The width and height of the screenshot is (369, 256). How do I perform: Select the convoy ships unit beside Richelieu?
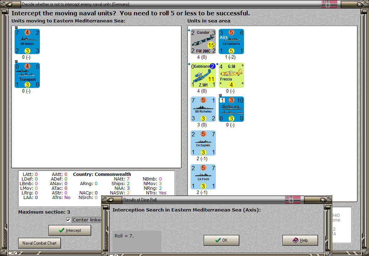click(x=231, y=109)
